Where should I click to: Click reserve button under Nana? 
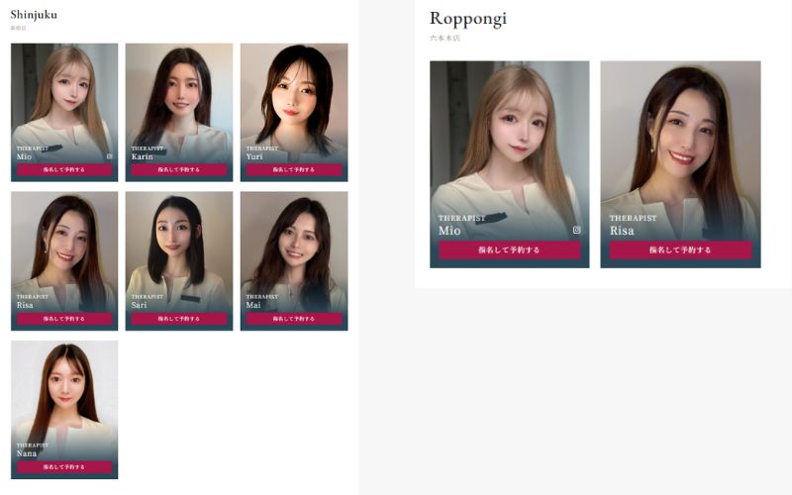(x=64, y=467)
